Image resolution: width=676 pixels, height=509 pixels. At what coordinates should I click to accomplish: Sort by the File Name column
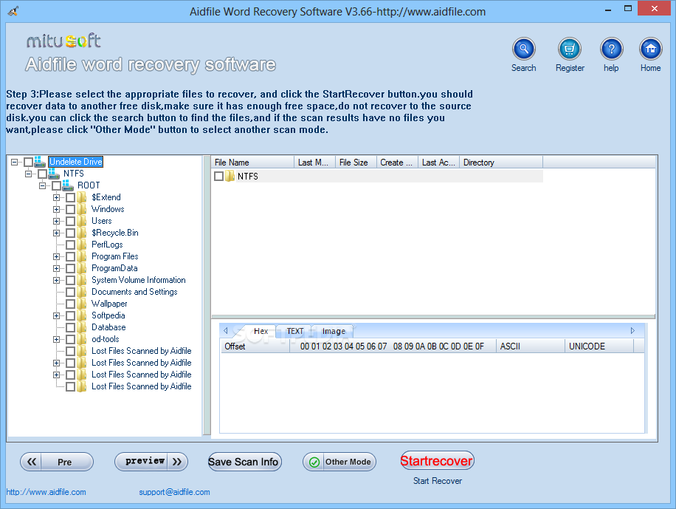(x=253, y=163)
